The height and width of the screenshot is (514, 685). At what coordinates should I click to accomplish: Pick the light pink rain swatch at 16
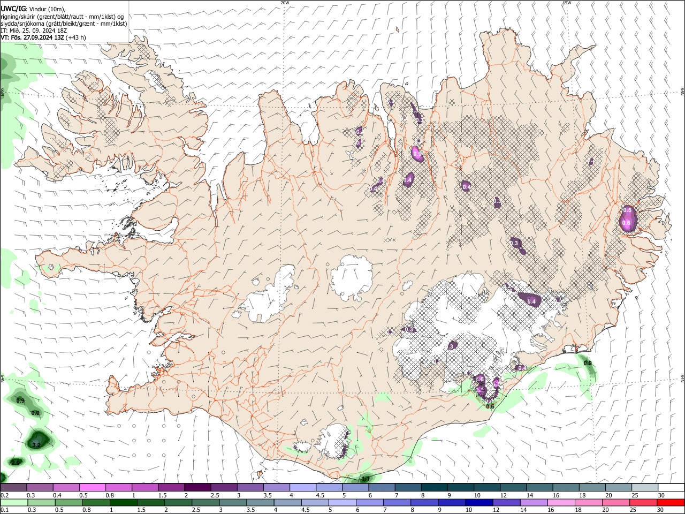[x=561, y=502]
